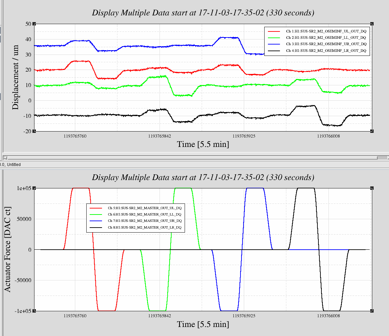Click the upper plot's title text
389x336 pixels.
(203, 13)
